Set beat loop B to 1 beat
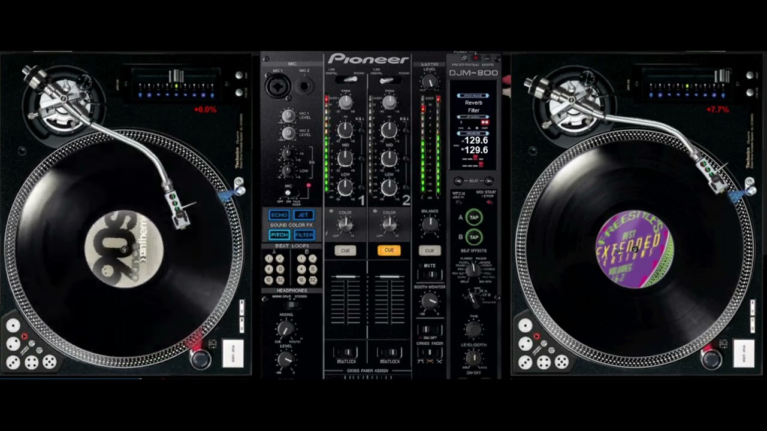Image resolution: width=767 pixels, height=431 pixels. click(x=301, y=259)
